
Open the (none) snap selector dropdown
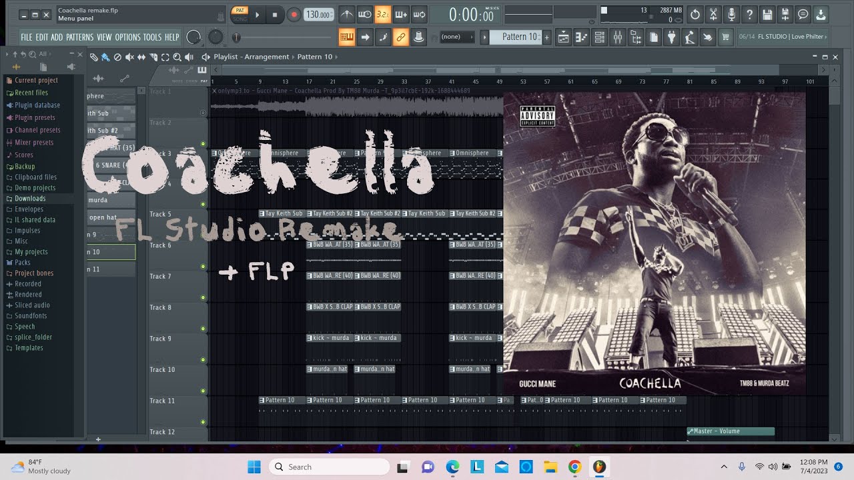(457, 37)
